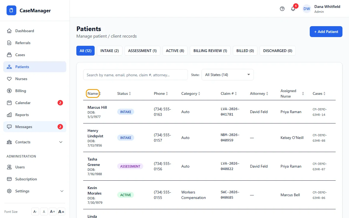Open the notifications bell icon
The height and width of the screenshot is (218, 349).
[x=293, y=9]
